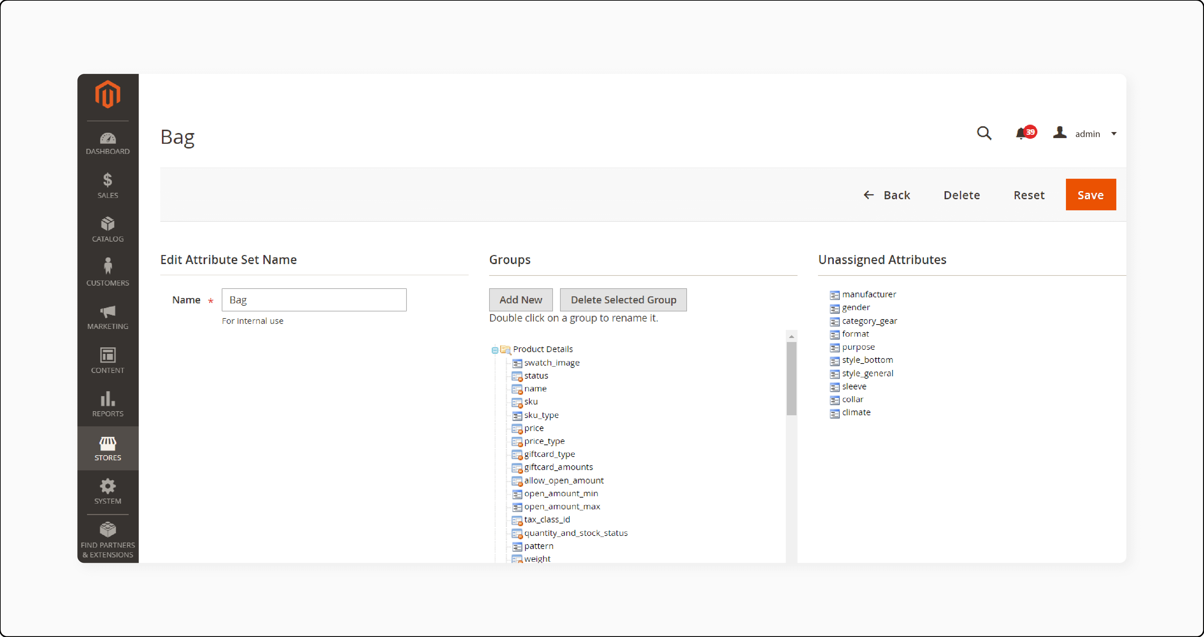1204x637 pixels.
Task: Open notifications bell with 39 badge
Action: [x=1026, y=133]
